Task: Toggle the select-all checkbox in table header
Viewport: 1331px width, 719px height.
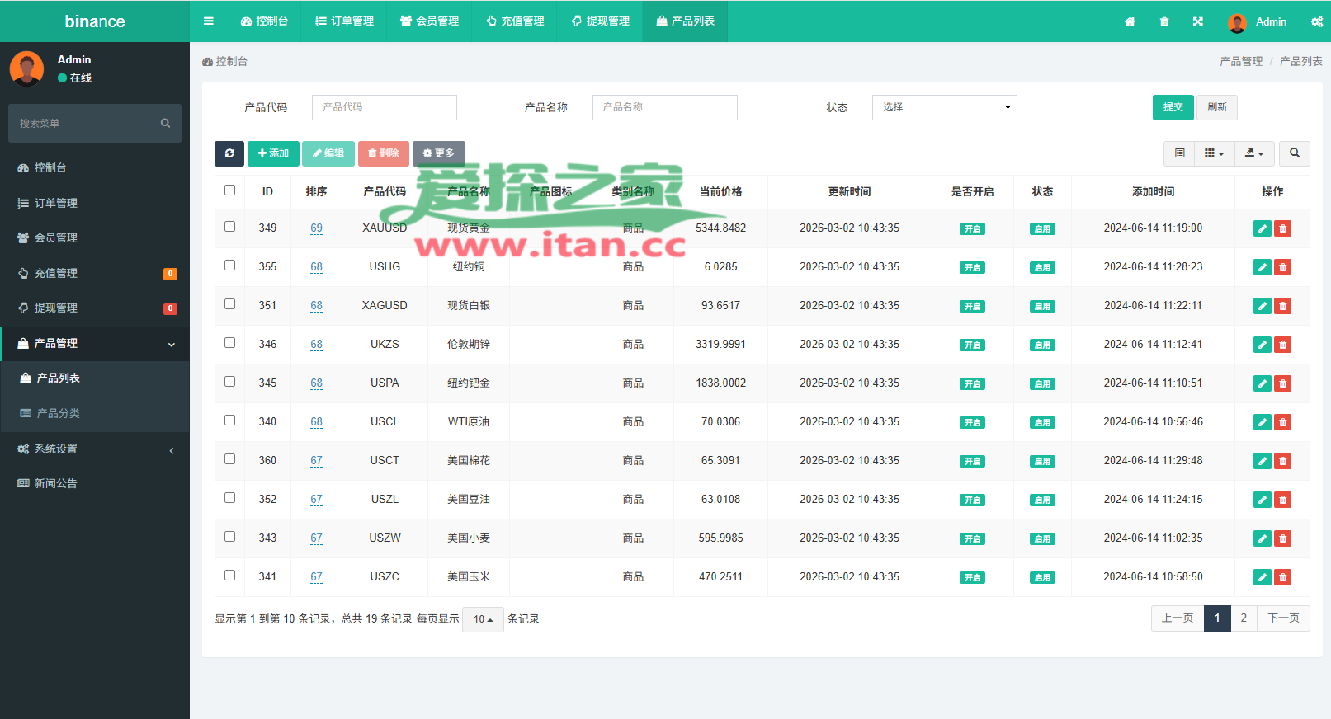Action: pos(229,190)
